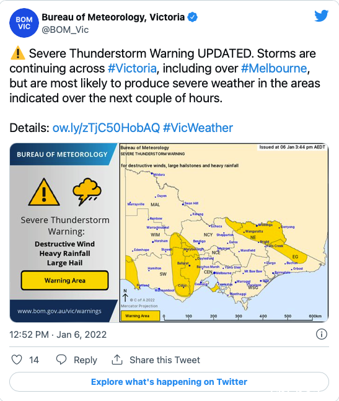Open the #Melbourne hashtag
The width and height of the screenshot is (339, 401).
tap(274, 68)
